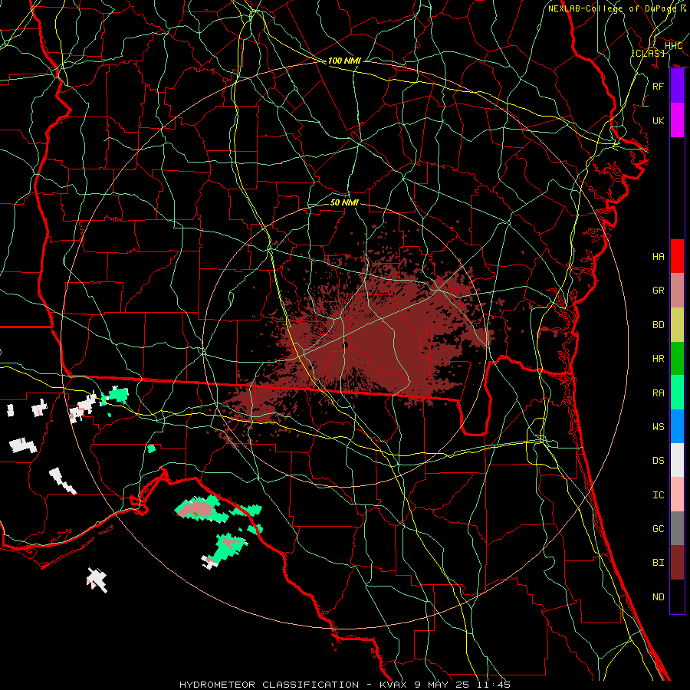Click the HA legend label
Image resolution: width=690 pixels, height=690 pixels.
[x=658, y=256]
